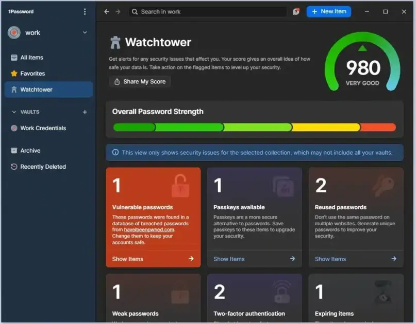Open the Weak passwords card
The height and width of the screenshot is (324, 416).
click(153, 298)
